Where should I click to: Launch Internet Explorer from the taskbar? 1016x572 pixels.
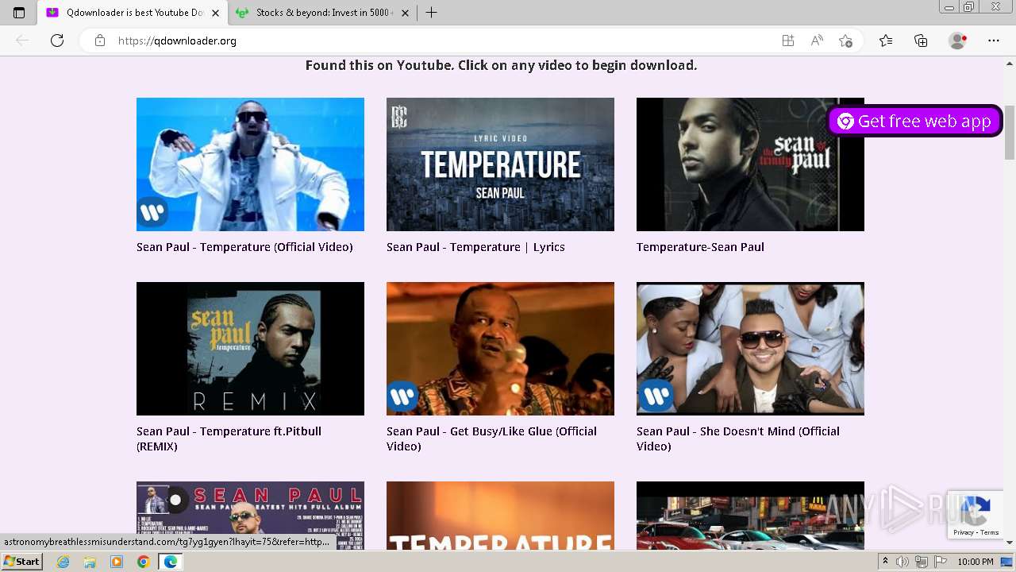[x=63, y=562]
